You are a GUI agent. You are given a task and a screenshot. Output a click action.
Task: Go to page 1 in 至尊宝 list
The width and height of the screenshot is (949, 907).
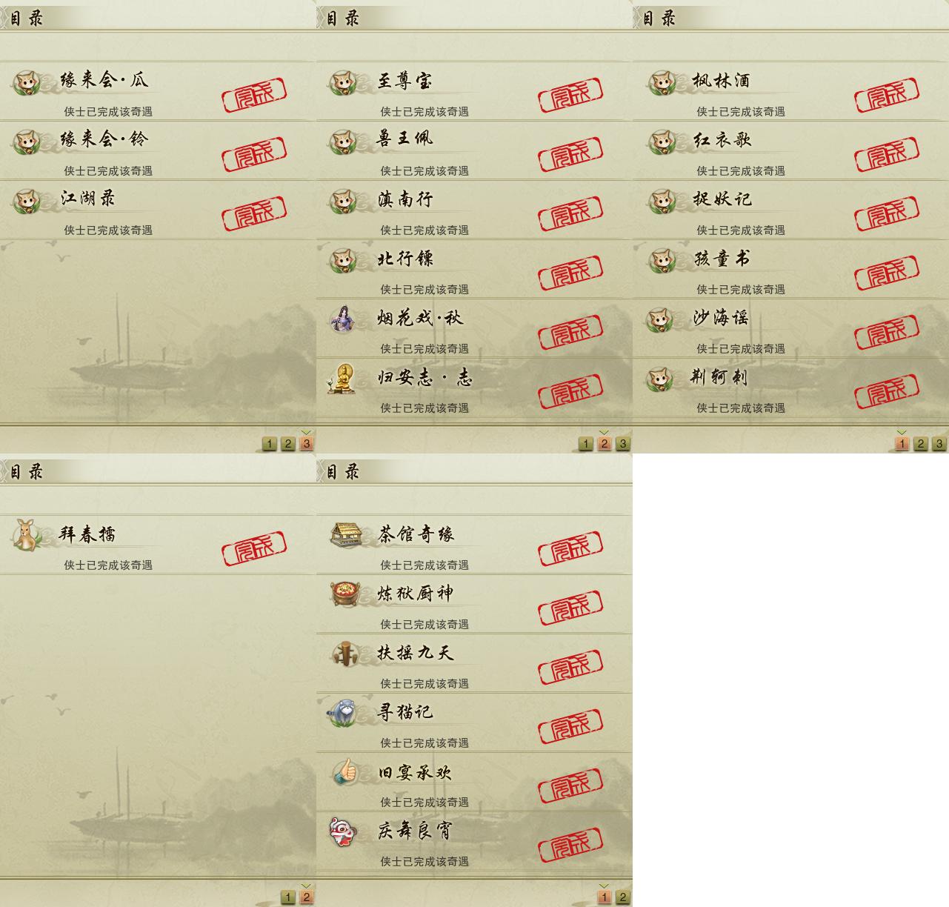click(585, 444)
